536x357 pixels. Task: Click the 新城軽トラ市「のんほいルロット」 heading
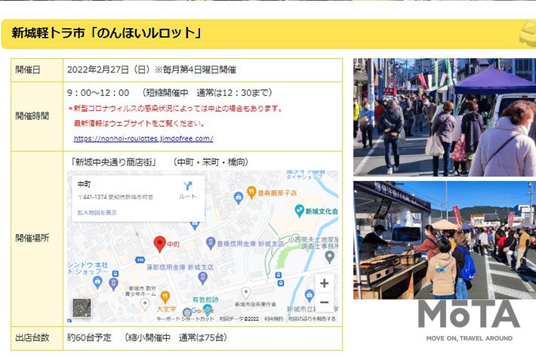point(106,33)
